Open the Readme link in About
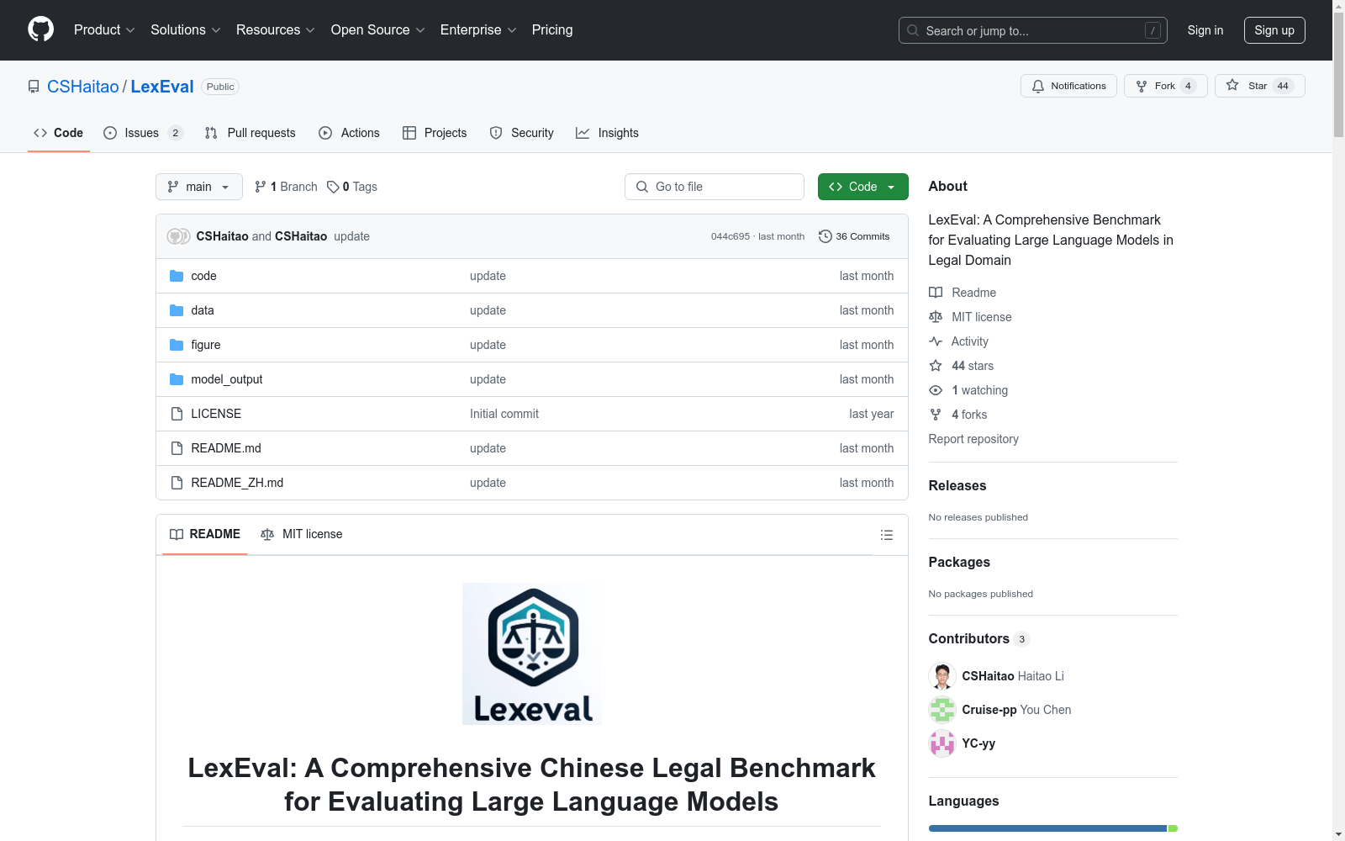This screenshot has height=841, width=1345. [963, 293]
